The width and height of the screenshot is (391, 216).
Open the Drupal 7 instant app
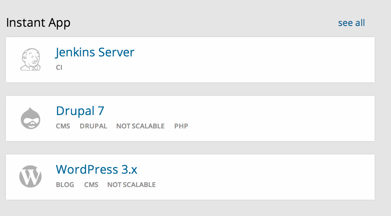[x=80, y=111]
